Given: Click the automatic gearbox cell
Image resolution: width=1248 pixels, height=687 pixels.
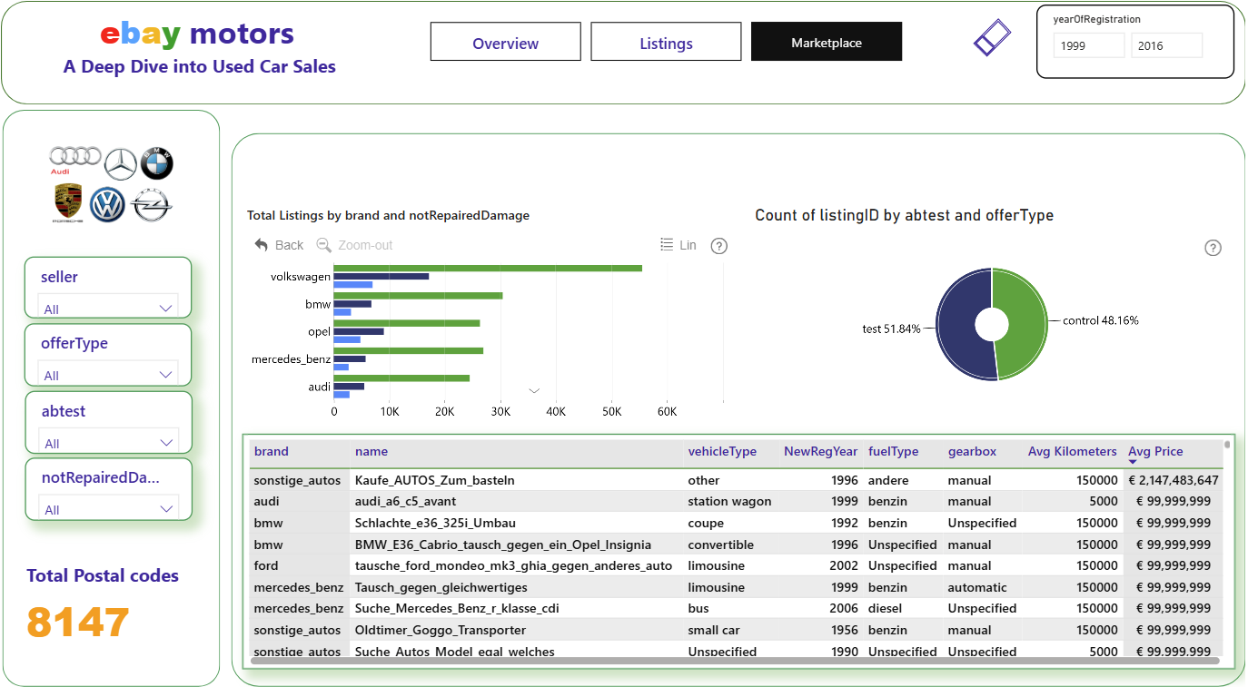Looking at the screenshot, I should pyautogui.click(x=977, y=587).
